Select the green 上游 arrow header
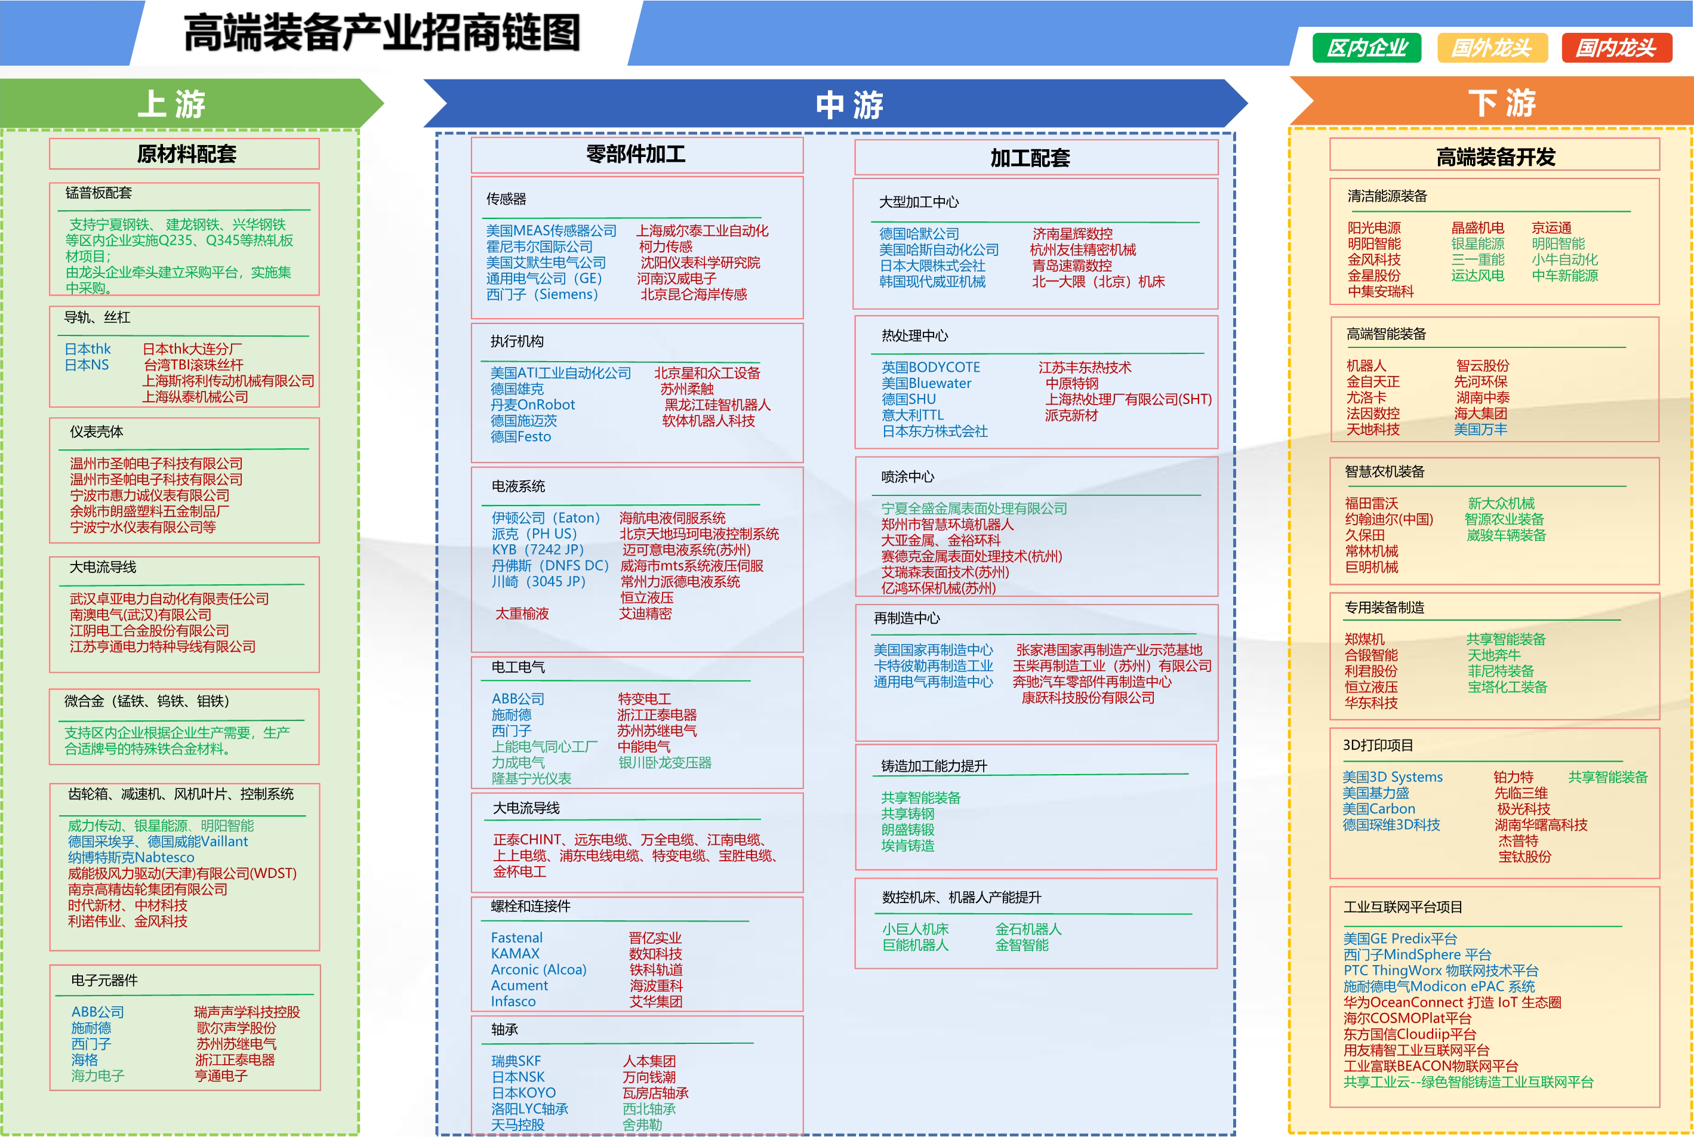The width and height of the screenshot is (1694, 1137). tap(191, 103)
